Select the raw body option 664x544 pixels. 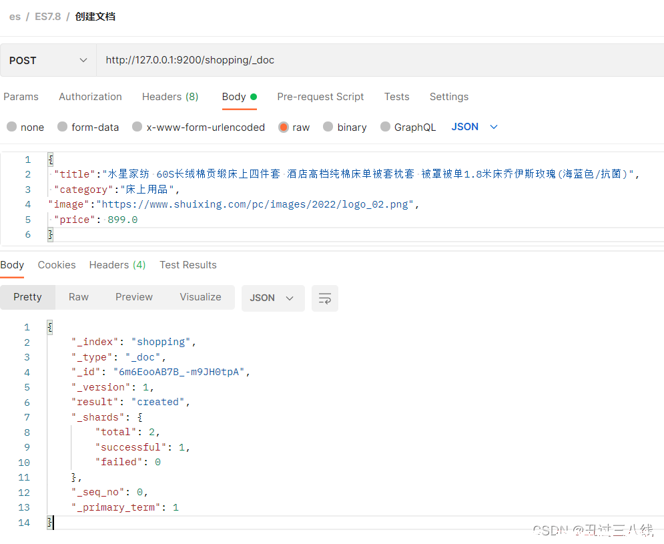(284, 127)
